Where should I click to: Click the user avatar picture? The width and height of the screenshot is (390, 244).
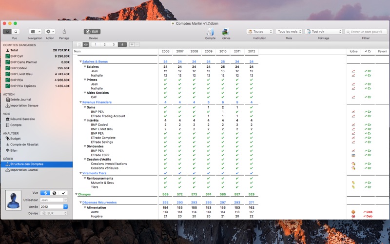(13, 200)
